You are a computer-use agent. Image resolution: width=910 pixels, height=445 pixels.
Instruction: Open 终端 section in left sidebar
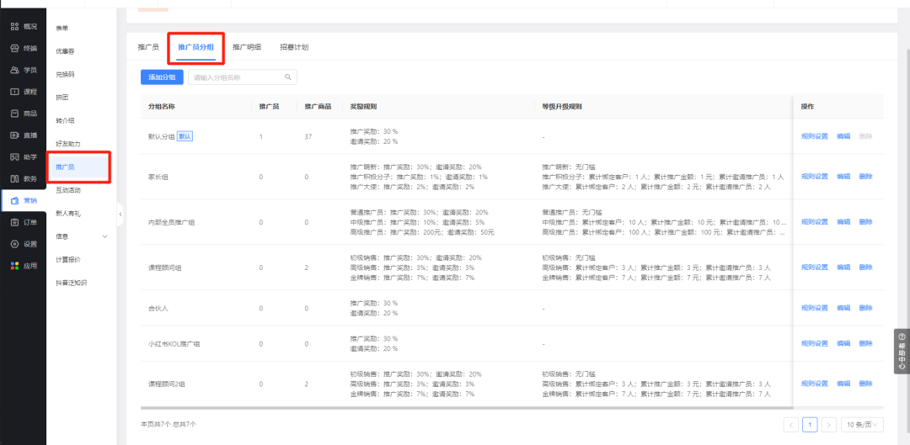[x=23, y=48]
